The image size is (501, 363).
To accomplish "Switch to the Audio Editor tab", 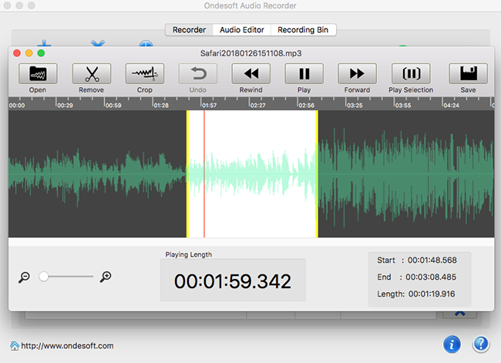I will [242, 30].
